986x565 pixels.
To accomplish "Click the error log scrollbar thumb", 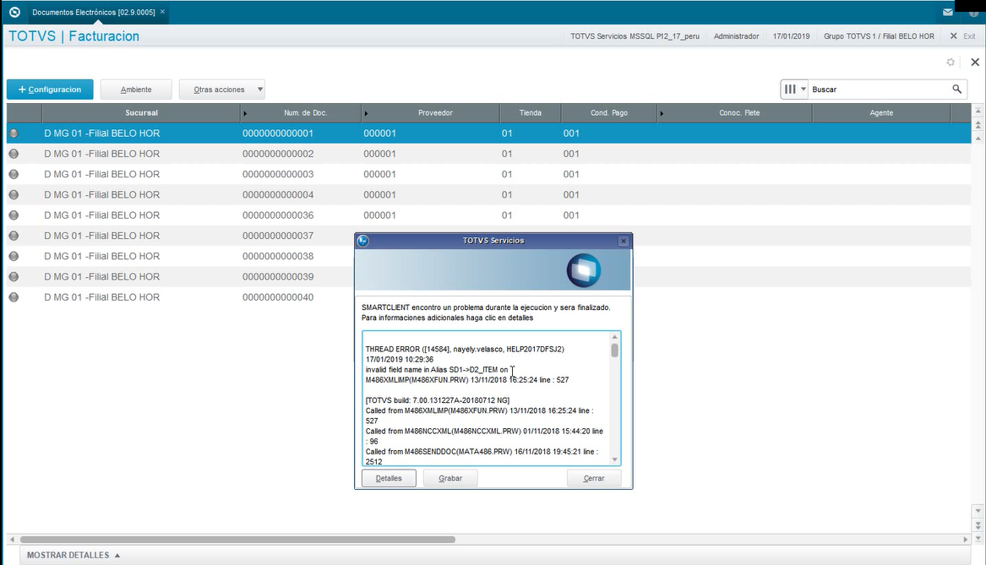I will click(614, 350).
